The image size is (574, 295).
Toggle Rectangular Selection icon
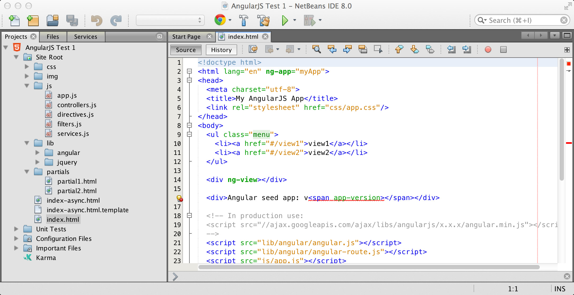pyautogui.click(x=378, y=49)
